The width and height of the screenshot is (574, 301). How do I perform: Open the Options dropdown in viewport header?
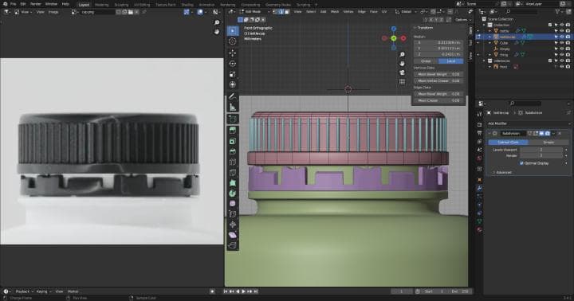coord(463,20)
